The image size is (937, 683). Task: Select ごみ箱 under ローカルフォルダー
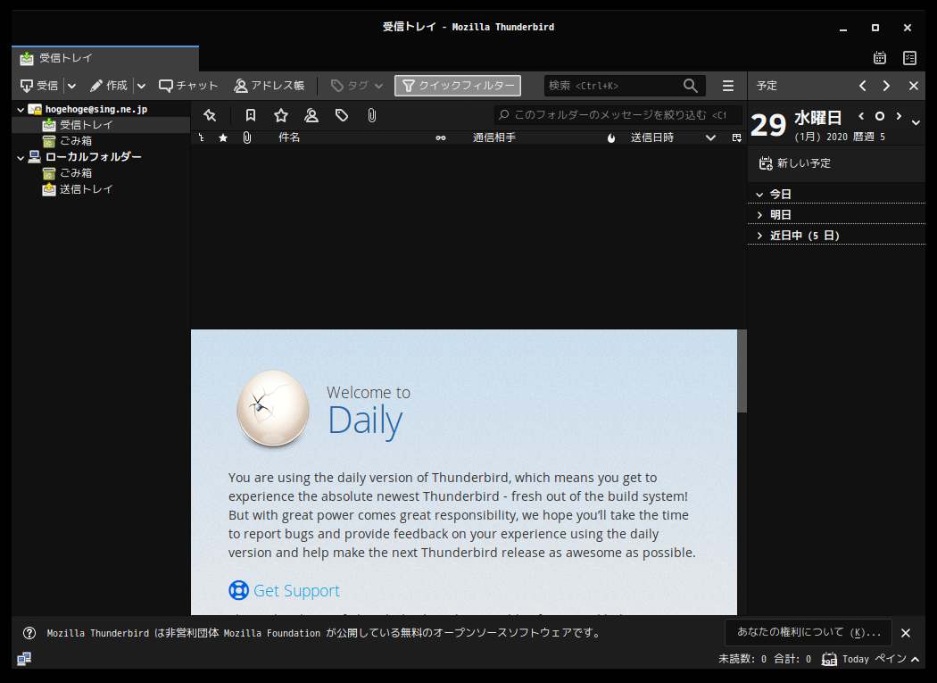point(75,173)
